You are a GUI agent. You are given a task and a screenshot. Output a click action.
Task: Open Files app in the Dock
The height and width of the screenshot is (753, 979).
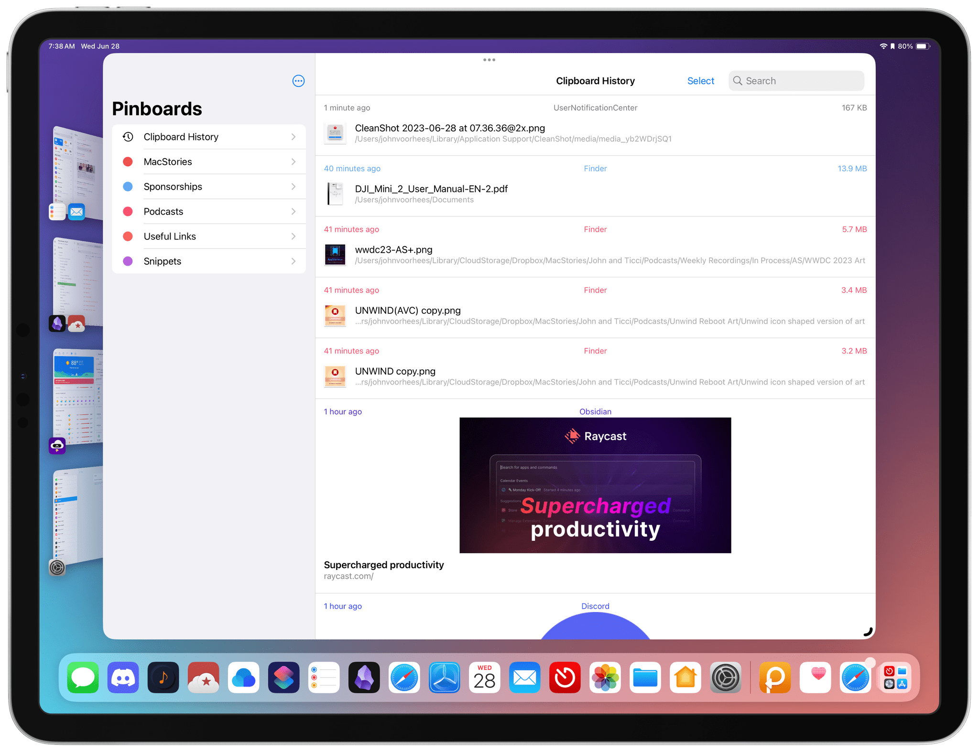point(645,678)
